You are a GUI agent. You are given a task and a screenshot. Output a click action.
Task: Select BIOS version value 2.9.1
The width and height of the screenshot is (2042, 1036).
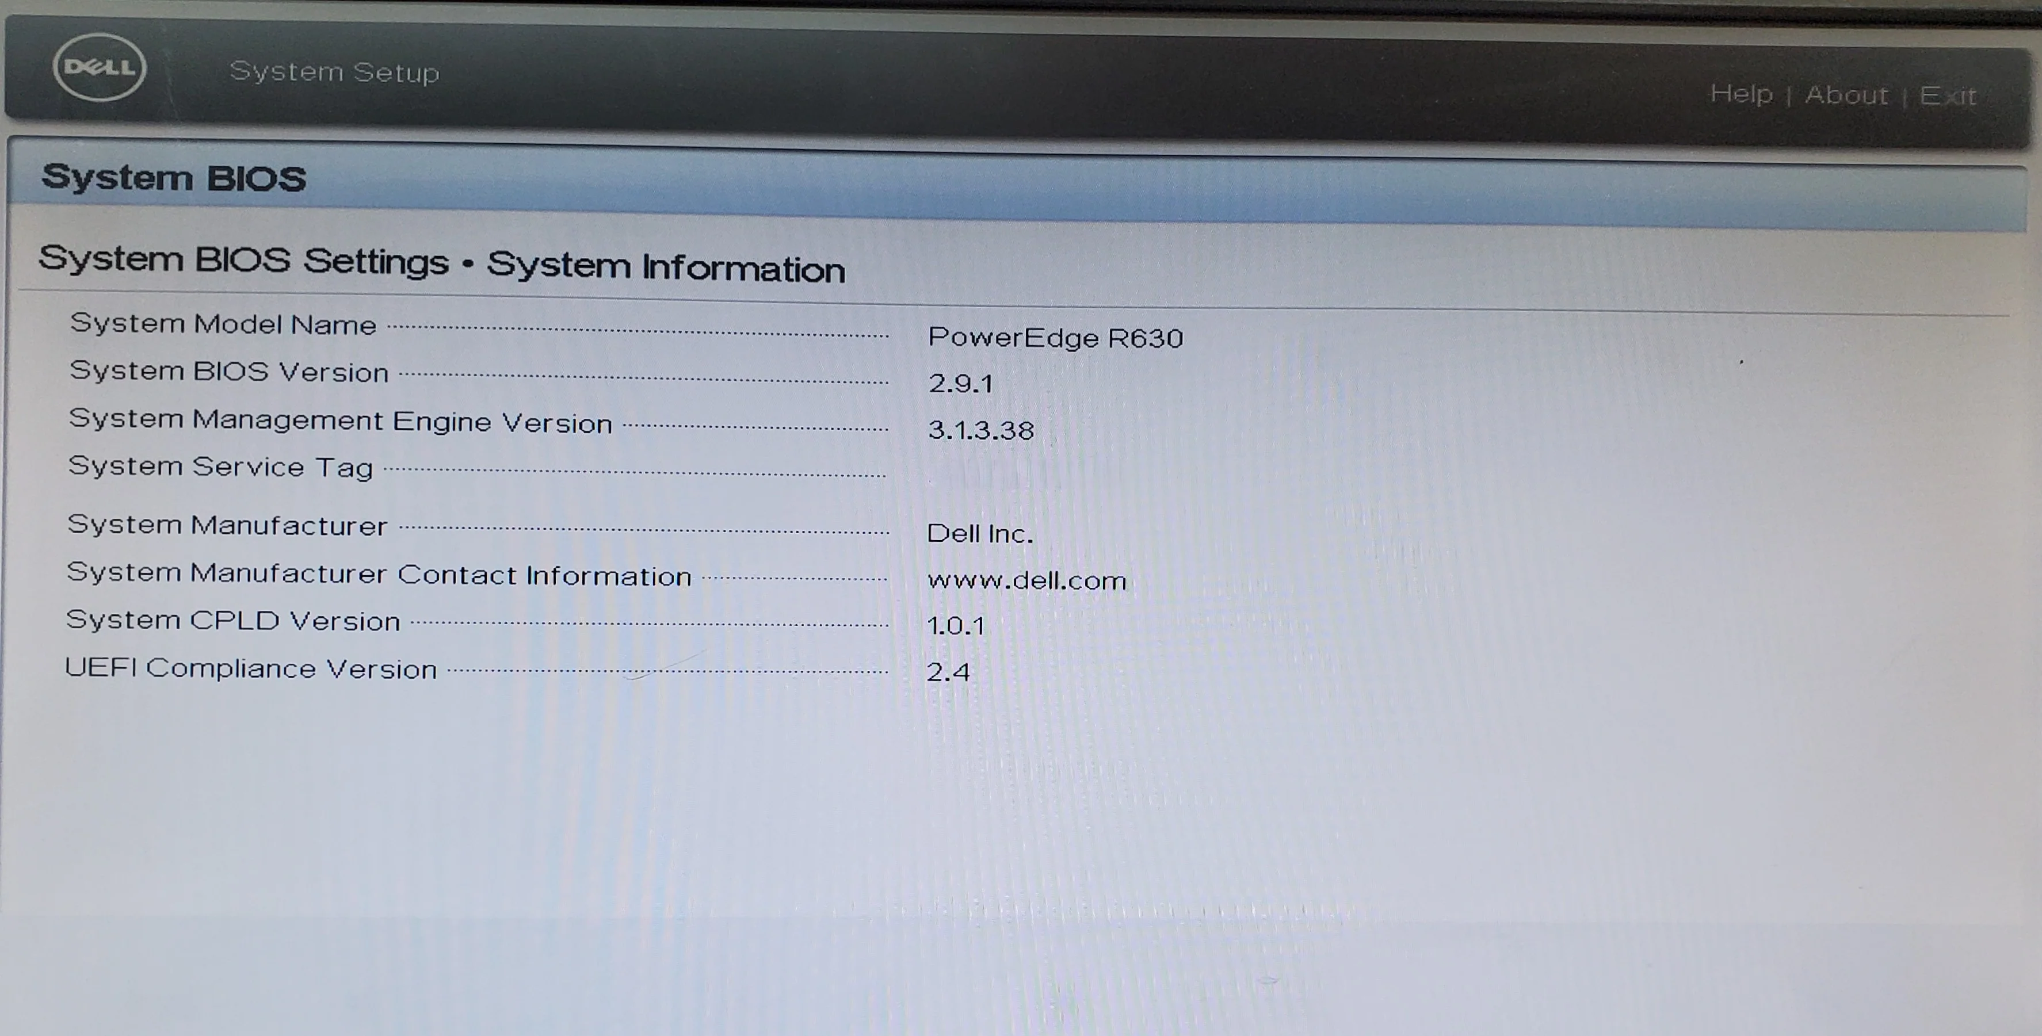point(961,384)
